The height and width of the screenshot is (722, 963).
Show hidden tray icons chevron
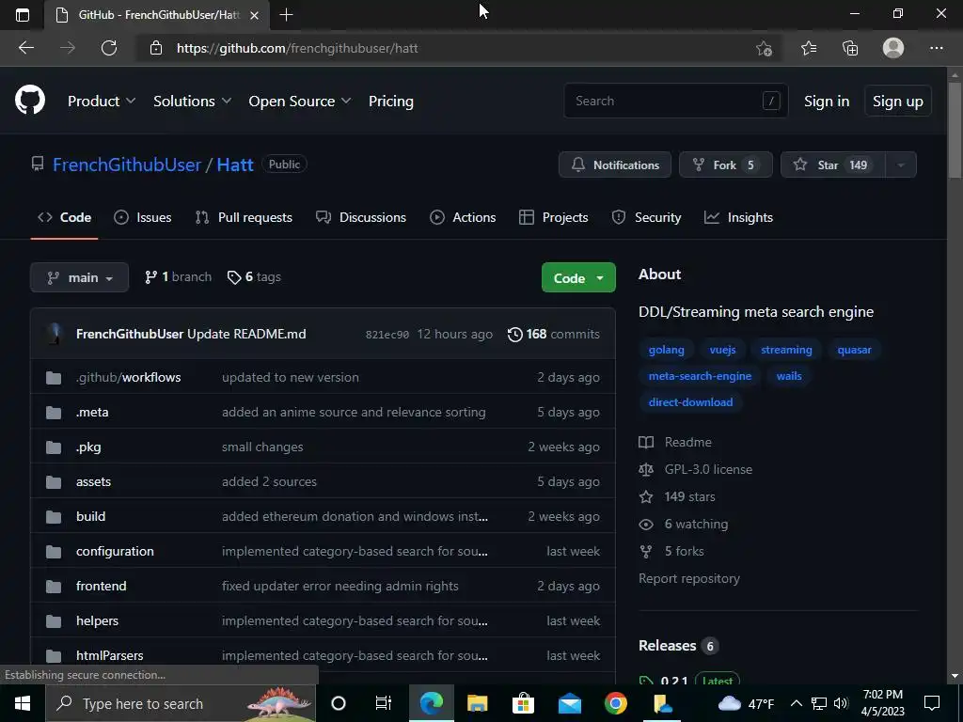click(796, 703)
